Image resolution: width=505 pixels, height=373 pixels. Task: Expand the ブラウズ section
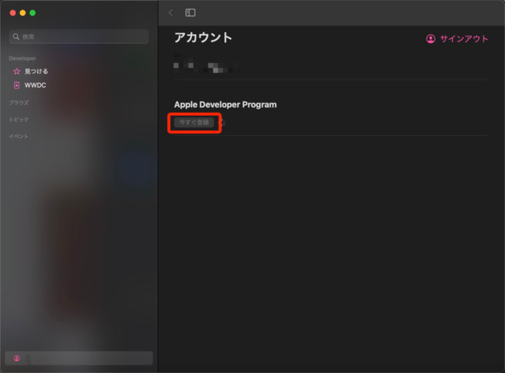pyautogui.click(x=19, y=103)
